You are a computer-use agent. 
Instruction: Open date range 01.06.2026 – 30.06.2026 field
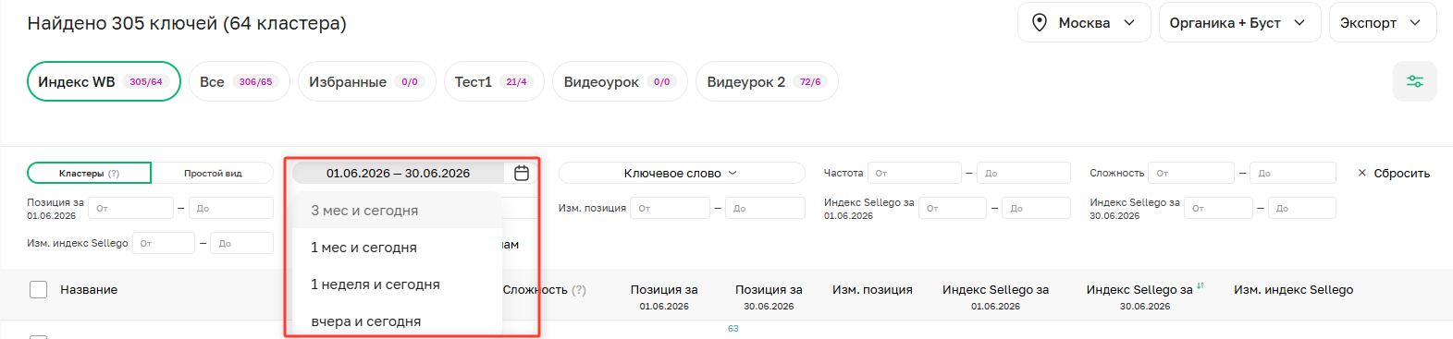pos(399,173)
